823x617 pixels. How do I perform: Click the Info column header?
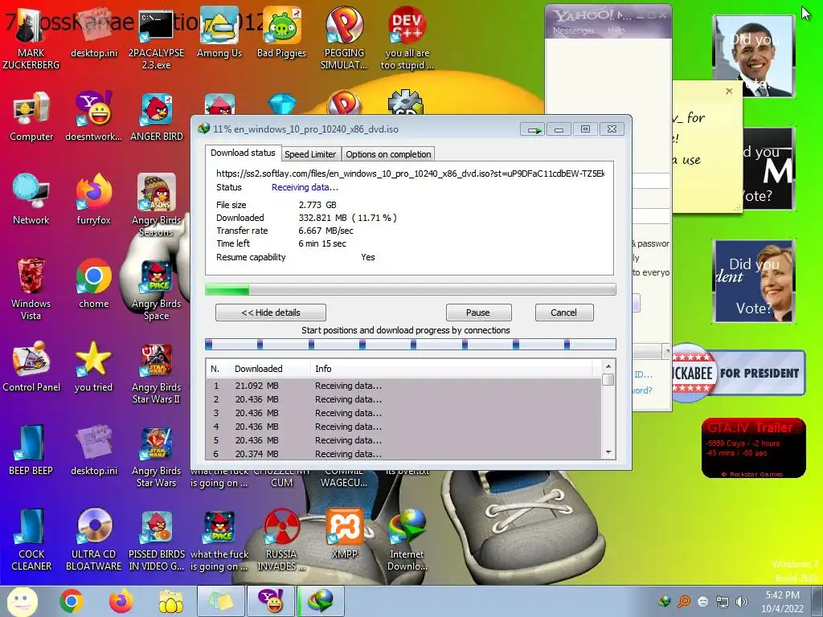coord(452,369)
